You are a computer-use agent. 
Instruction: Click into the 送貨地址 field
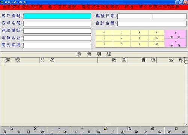[x=58, y=38]
